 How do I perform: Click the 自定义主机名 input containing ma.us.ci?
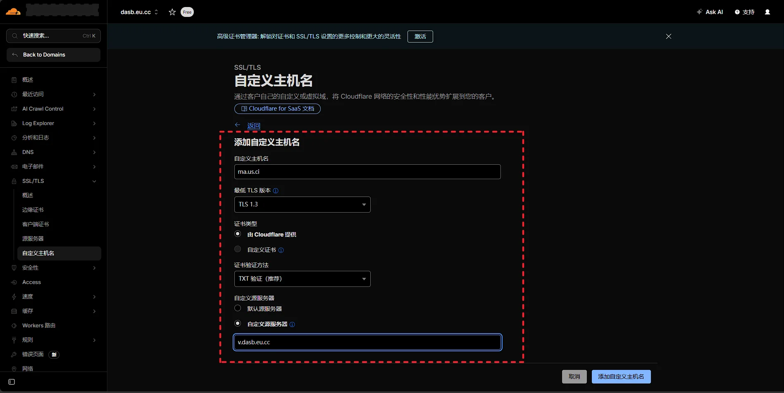[367, 172]
